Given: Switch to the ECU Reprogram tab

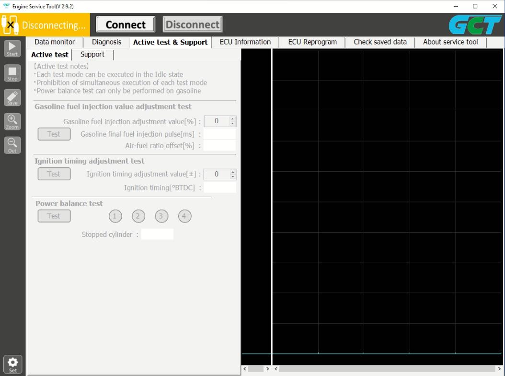Looking at the screenshot, I should pyautogui.click(x=312, y=42).
